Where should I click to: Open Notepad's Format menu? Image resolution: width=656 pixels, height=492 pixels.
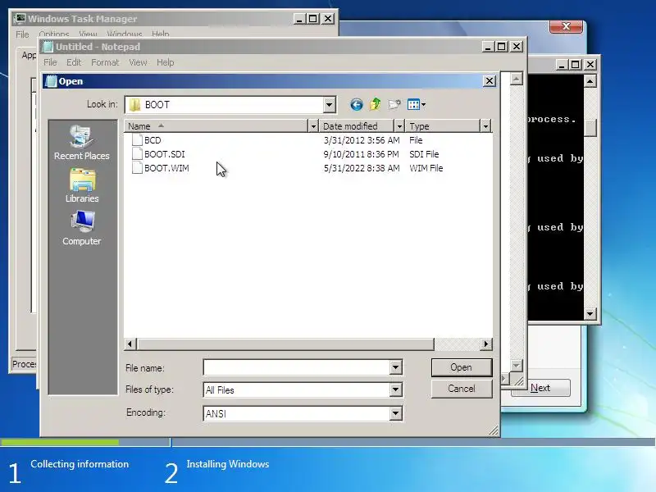point(105,62)
